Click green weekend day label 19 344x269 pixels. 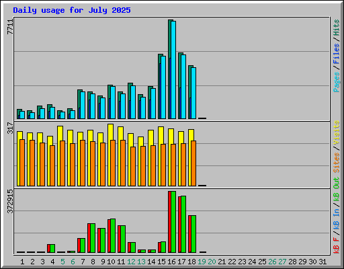(202, 262)
